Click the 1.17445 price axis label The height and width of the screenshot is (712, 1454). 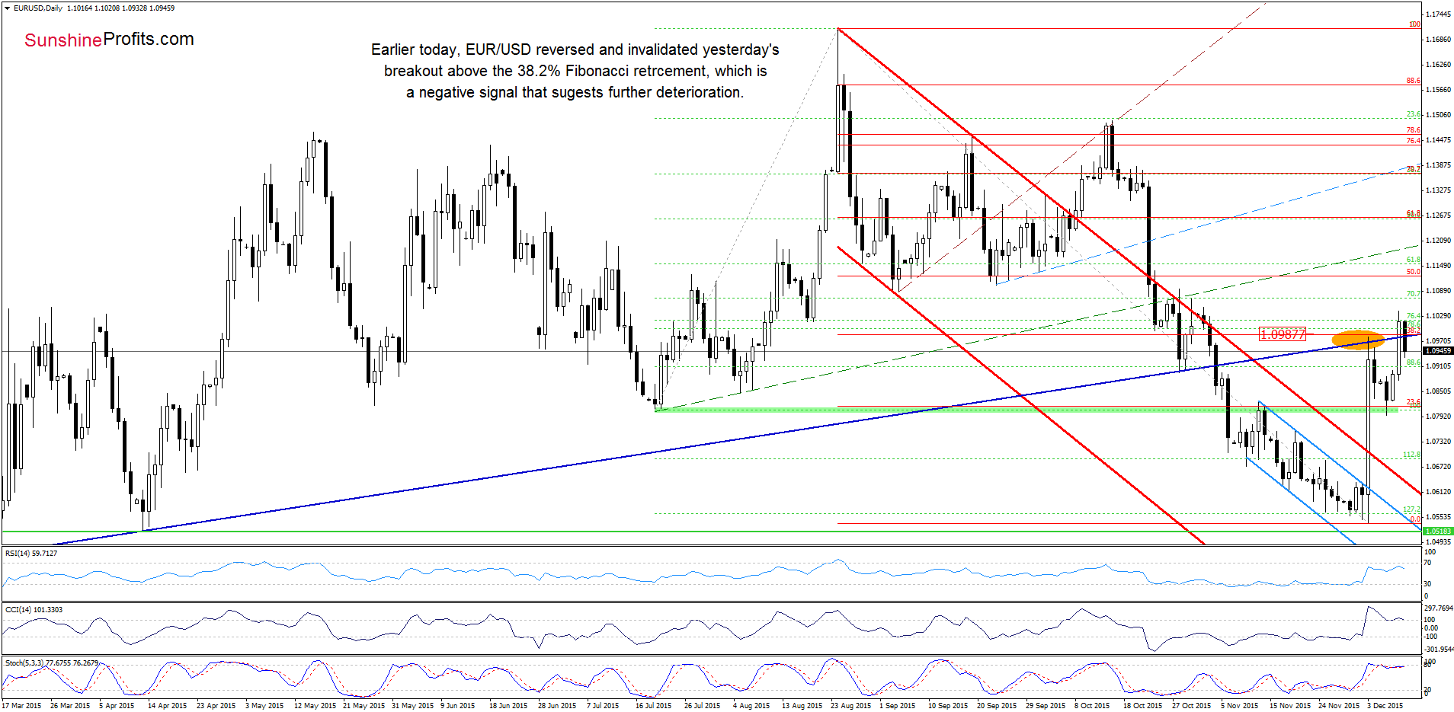click(1439, 14)
